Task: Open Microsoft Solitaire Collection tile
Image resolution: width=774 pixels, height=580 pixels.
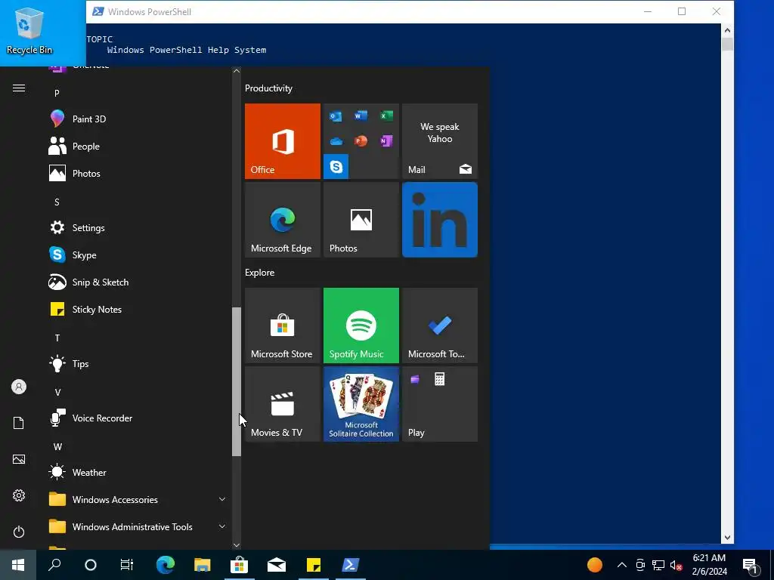Action: pos(361,404)
